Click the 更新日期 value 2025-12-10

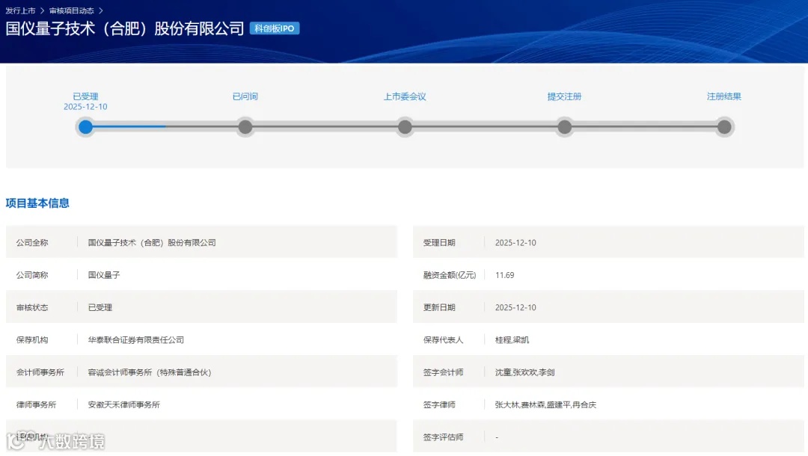[x=515, y=307]
